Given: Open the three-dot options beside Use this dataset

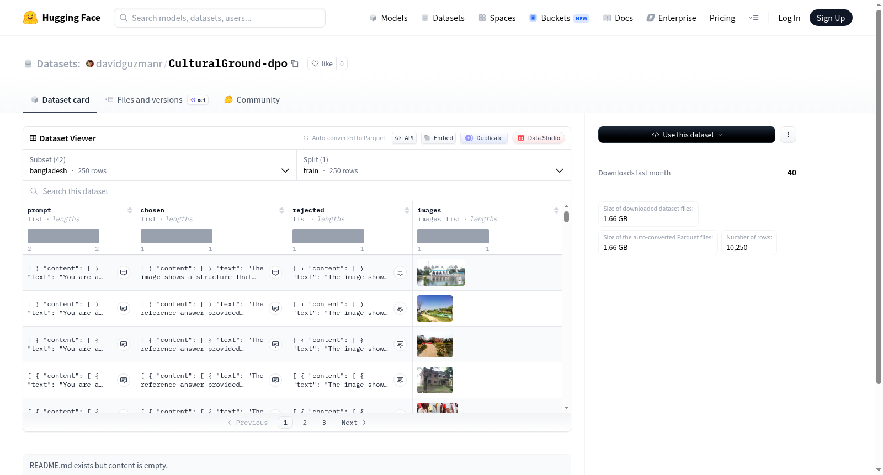Looking at the screenshot, I should pyautogui.click(x=788, y=135).
